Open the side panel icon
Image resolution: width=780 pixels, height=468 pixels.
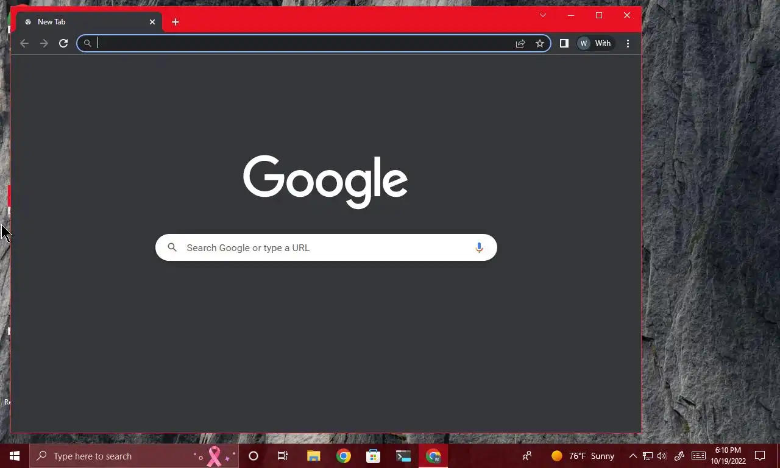(x=564, y=43)
